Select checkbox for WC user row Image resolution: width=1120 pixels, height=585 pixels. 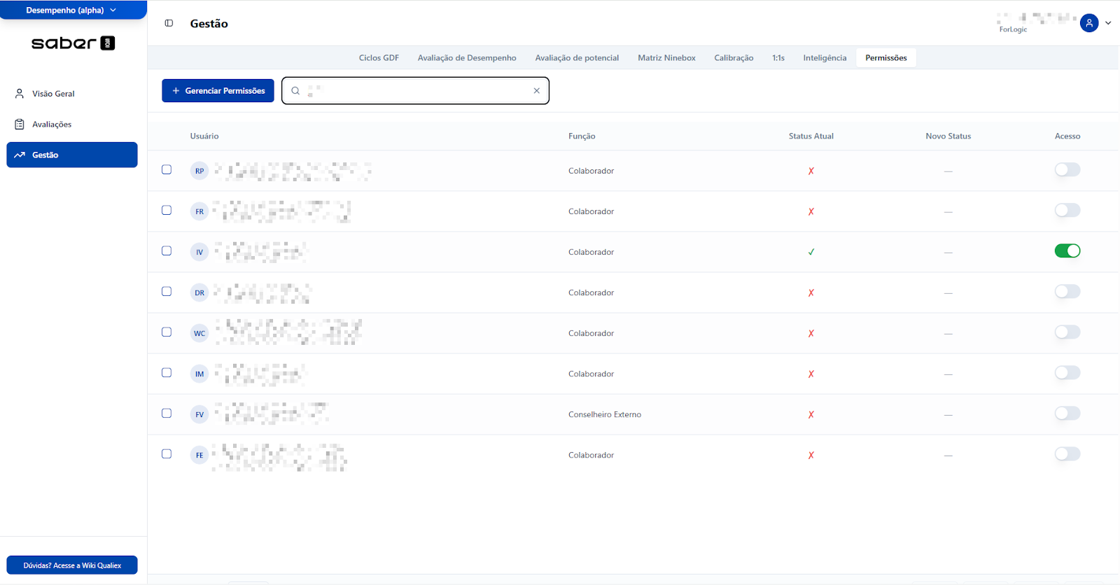(x=167, y=332)
